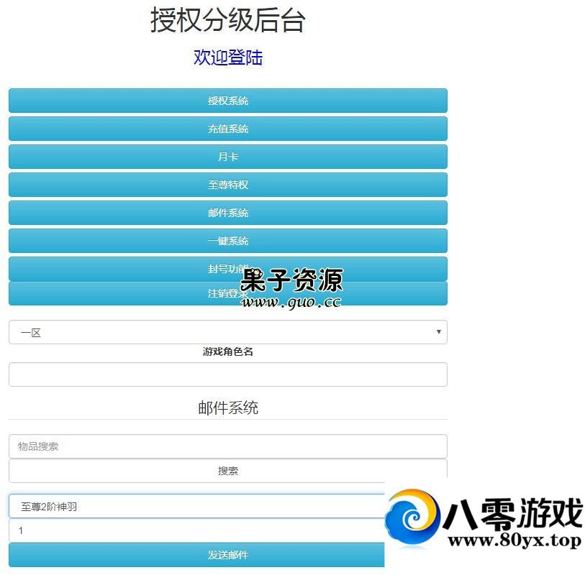Go to the 充值系统 section
This screenshot has width=585, height=575.
tap(227, 129)
